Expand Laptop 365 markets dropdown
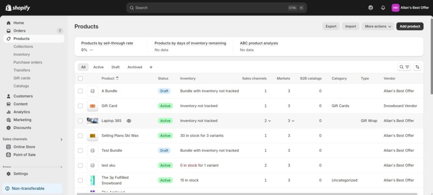 [x=291, y=121]
